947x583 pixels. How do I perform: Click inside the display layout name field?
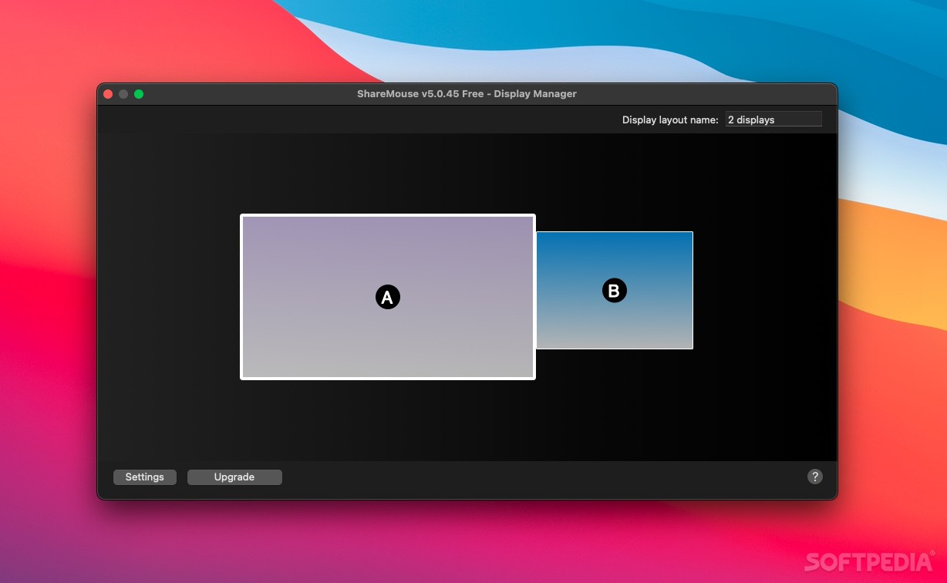(773, 119)
